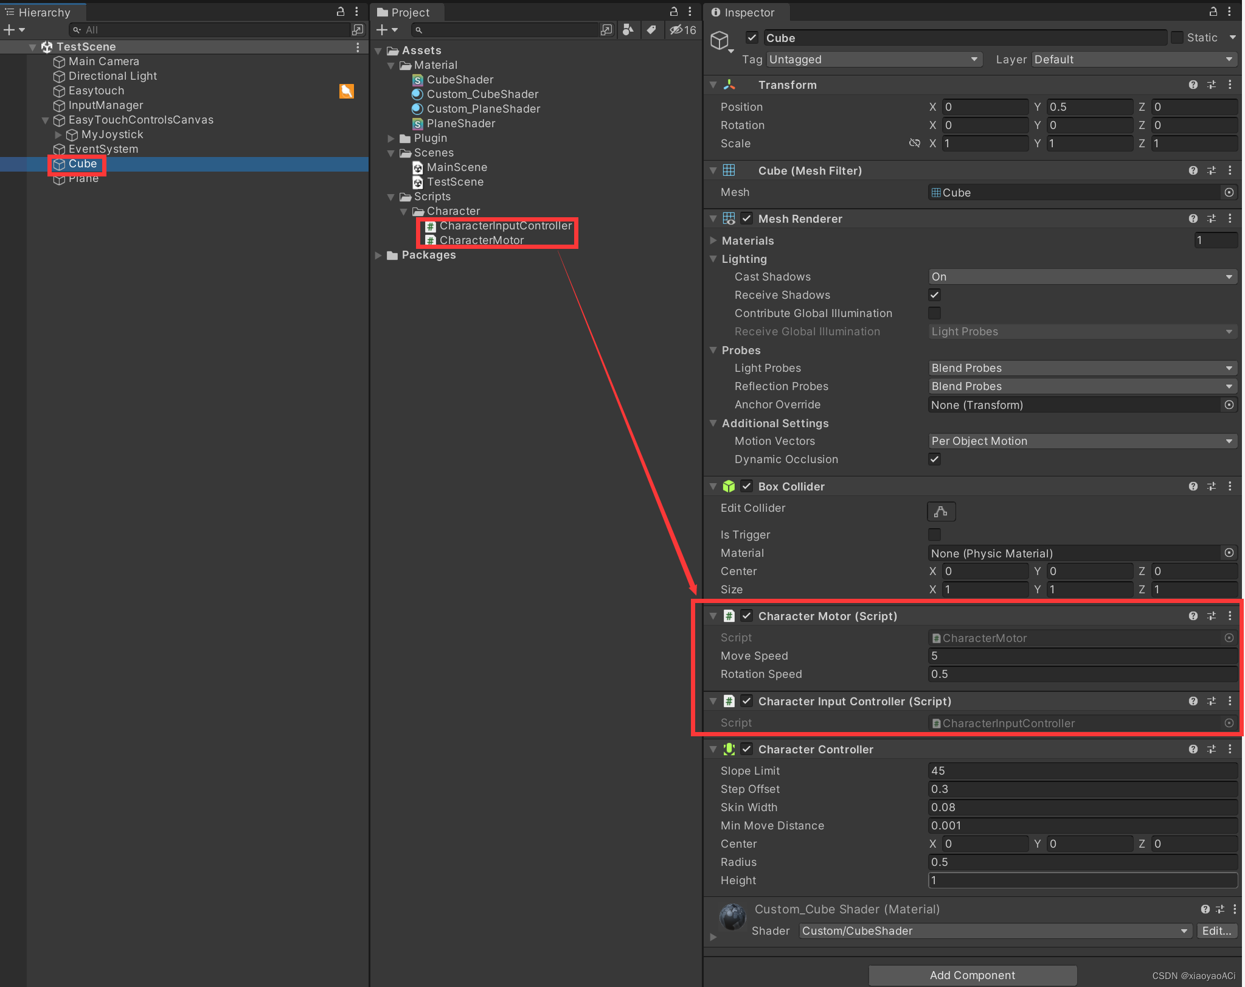Click the Custom_Cube Shader material preview sphere

tap(732, 917)
